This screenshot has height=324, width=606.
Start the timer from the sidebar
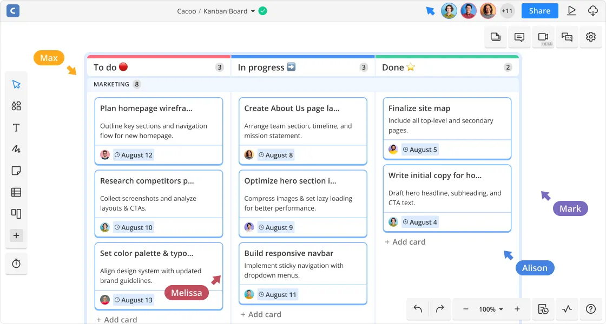pyautogui.click(x=16, y=264)
